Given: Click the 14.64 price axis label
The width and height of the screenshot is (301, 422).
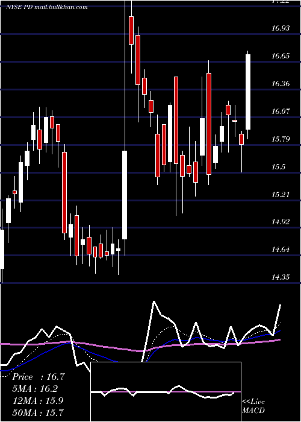Looking at the screenshot, I should click(281, 249).
